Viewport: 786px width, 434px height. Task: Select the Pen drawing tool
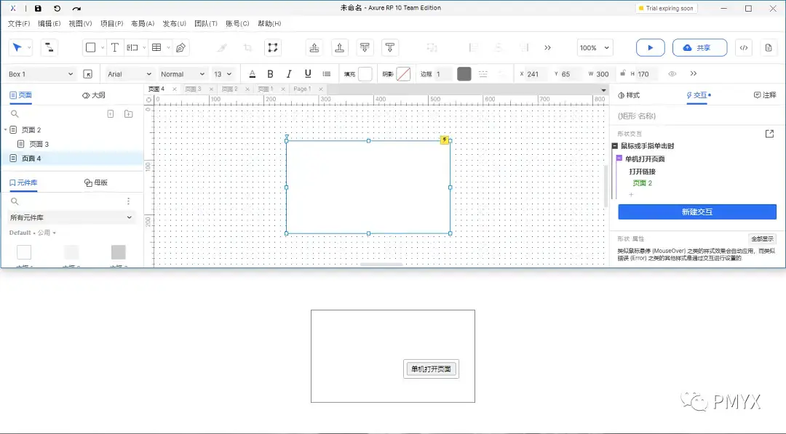[180, 48]
